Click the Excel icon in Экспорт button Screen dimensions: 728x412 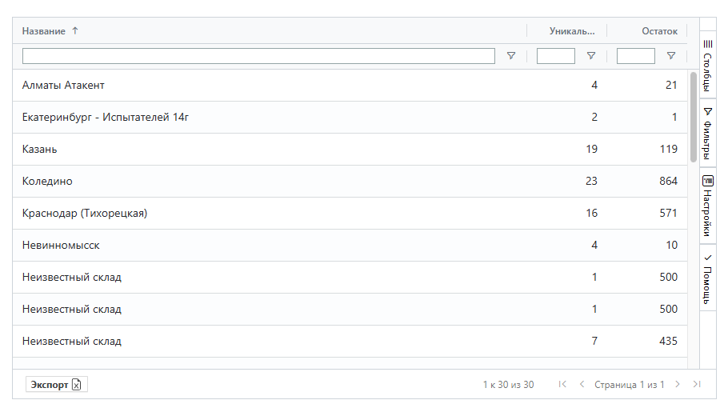77,385
